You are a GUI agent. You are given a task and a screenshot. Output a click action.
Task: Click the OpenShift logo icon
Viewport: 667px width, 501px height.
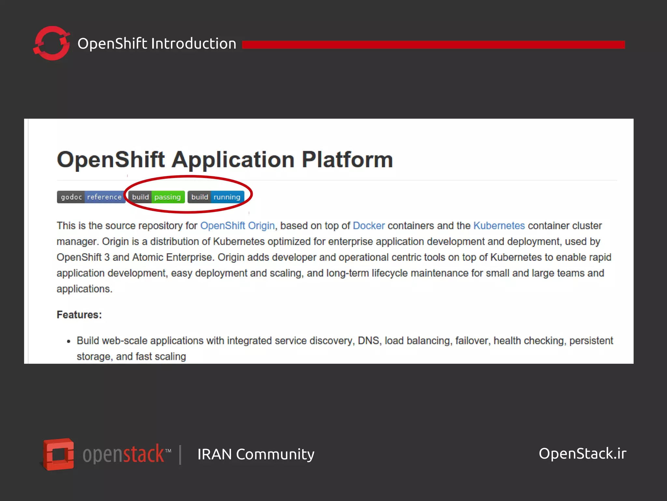pos(51,43)
